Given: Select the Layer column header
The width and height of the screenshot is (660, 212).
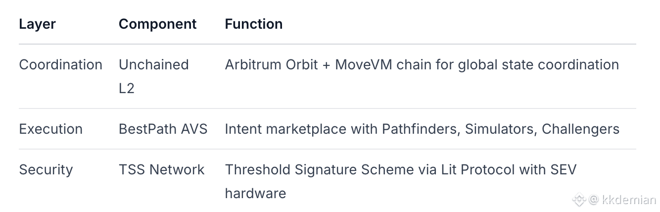Looking at the screenshot, I should (37, 24).
